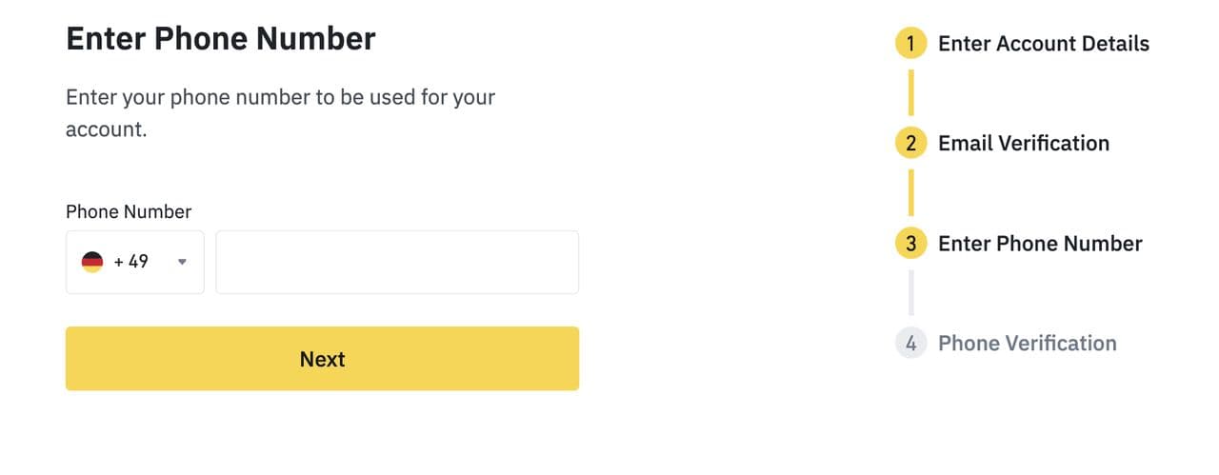Viewport: 1219px width, 475px height.
Task: Click the yellow connector between steps 1 and 2
Action: pyautogui.click(x=911, y=92)
